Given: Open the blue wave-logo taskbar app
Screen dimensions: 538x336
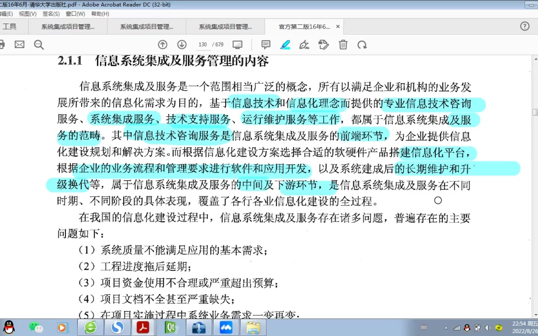Looking at the screenshot, I should [226, 327].
